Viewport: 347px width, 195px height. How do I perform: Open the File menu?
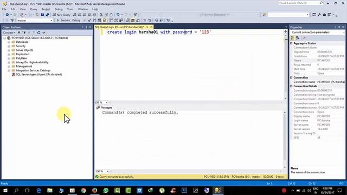point(4,9)
